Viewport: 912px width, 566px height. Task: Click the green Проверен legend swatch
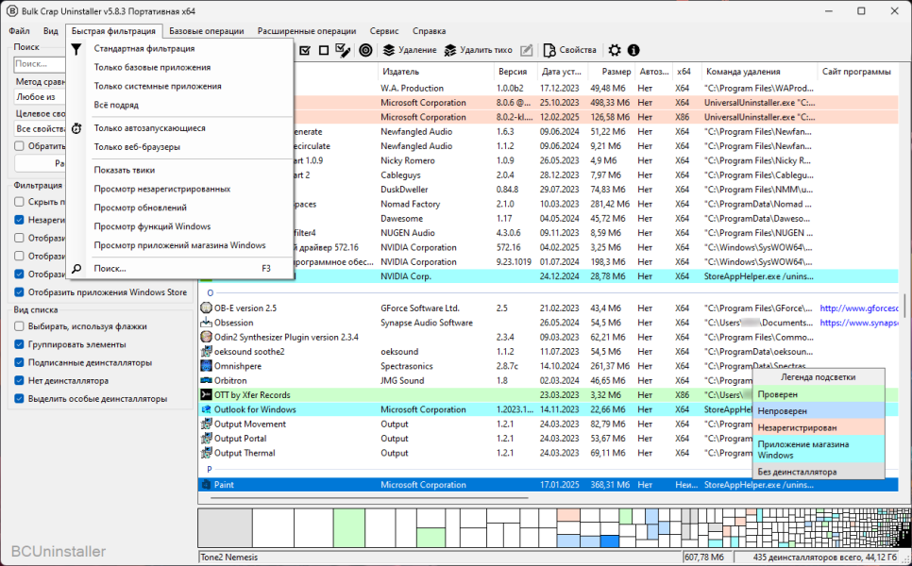819,394
